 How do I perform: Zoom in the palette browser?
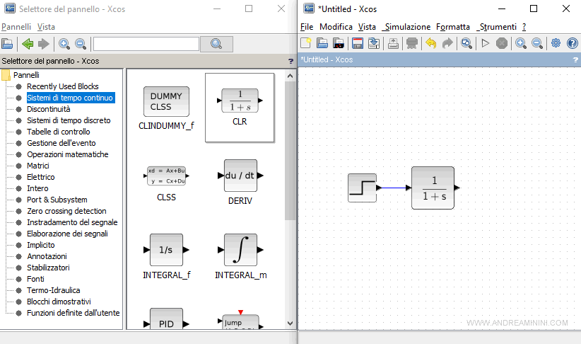(x=64, y=44)
